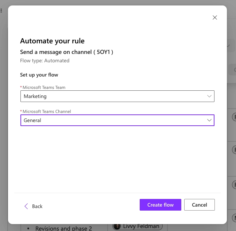Click the Livvy Feldman person chip in background
Screen dimensions: 236x231
click(x=138, y=226)
